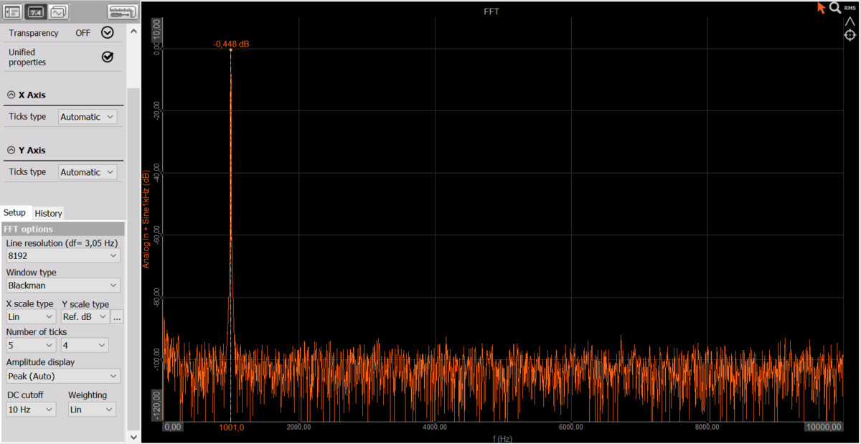
Task: Open the Window type Blackman dropdown
Action: pos(62,285)
